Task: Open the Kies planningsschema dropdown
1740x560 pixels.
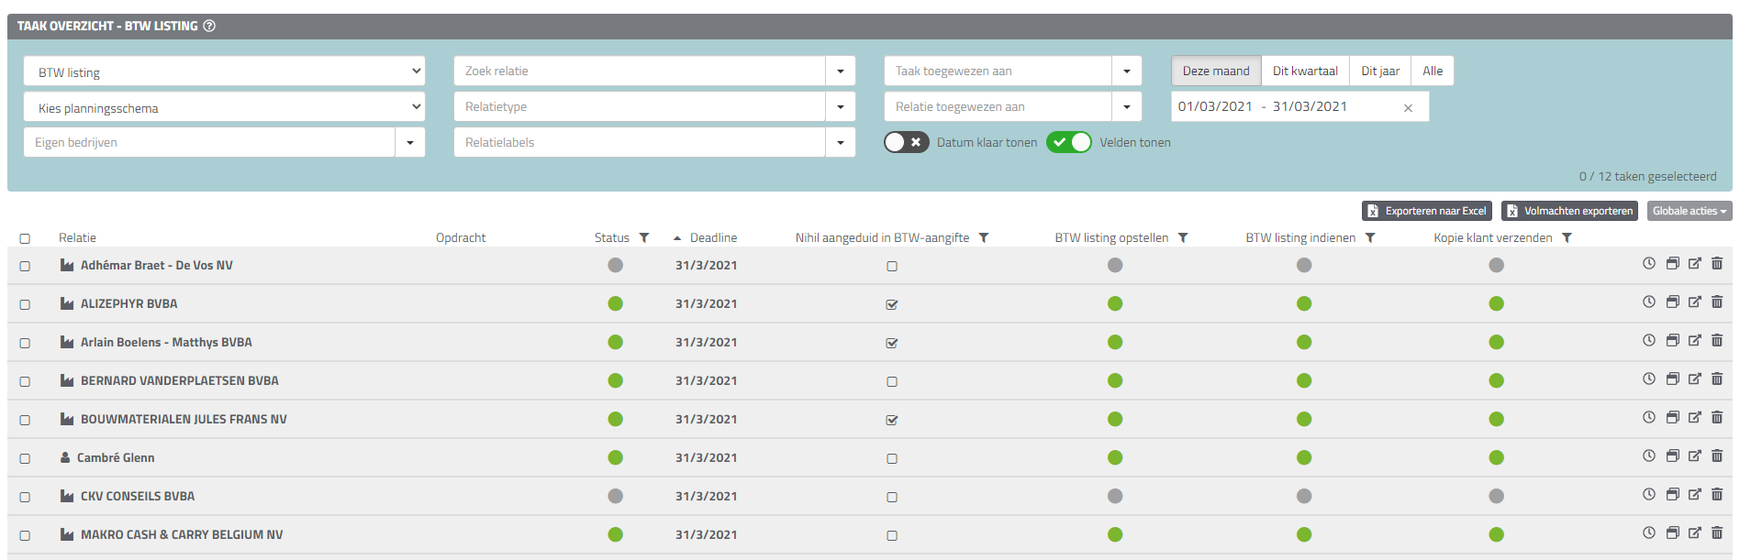Action: 224,107
